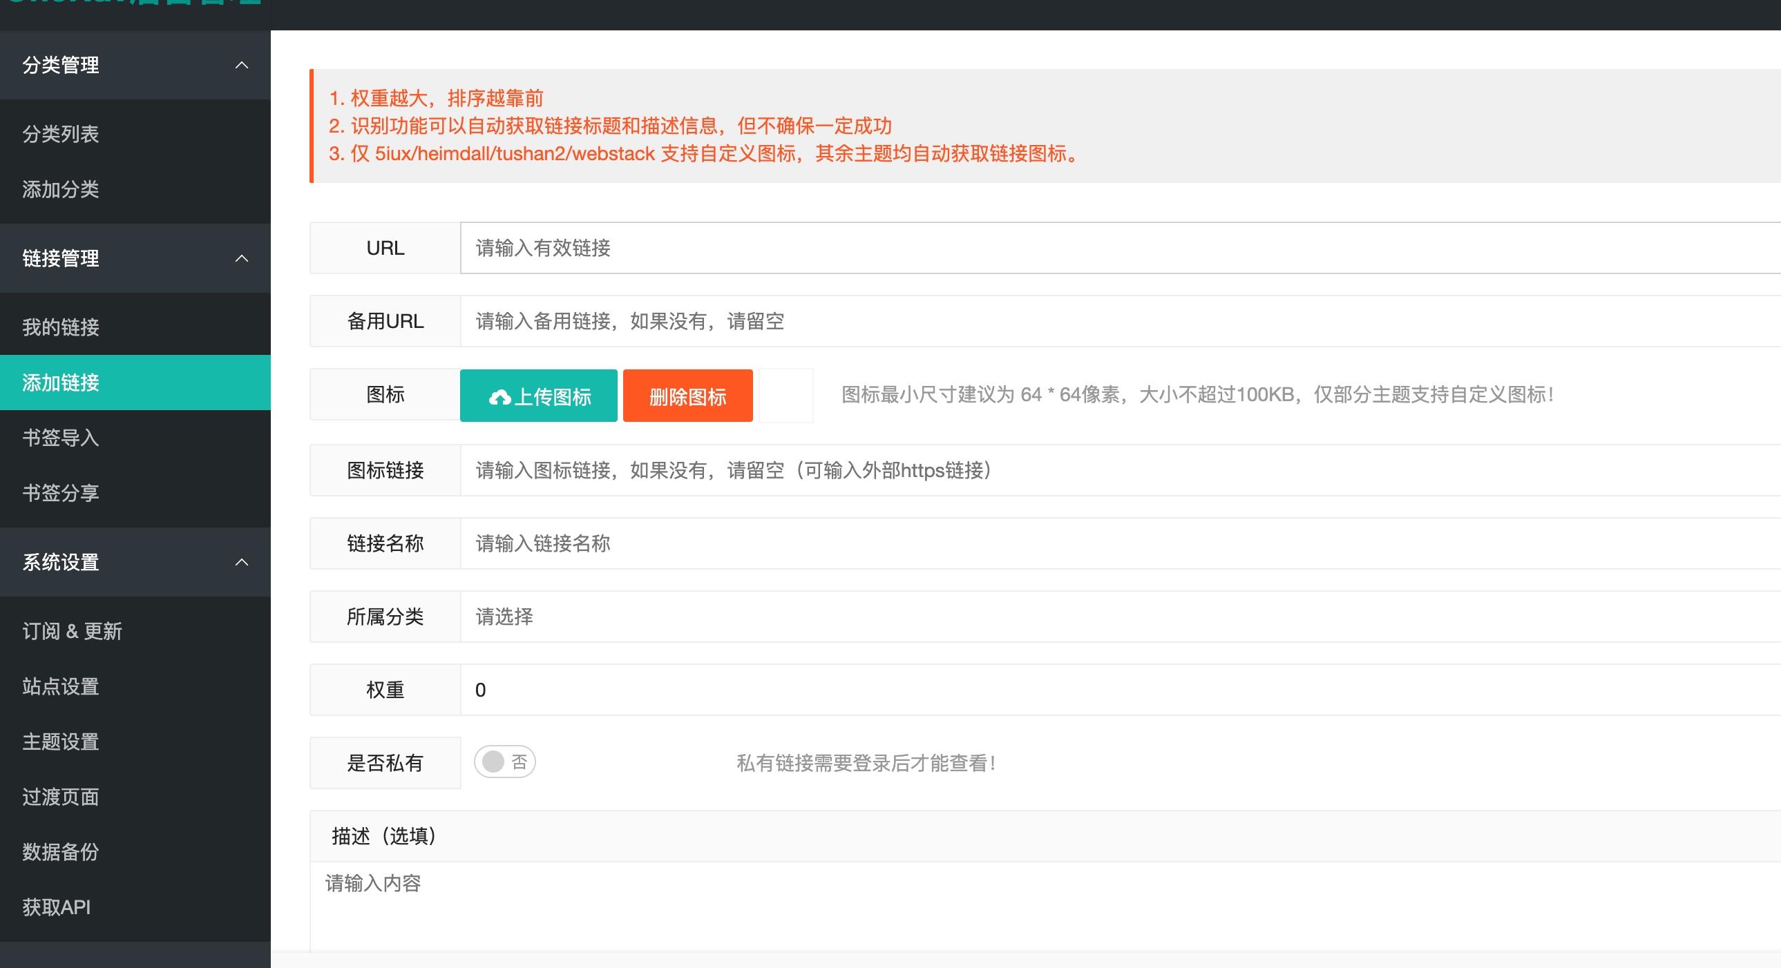
Task: Open 订阅 & 更新 settings
Action: click(x=71, y=631)
